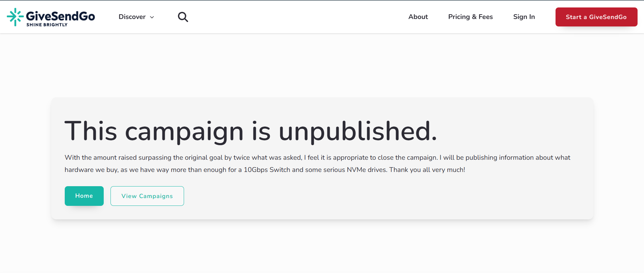Click the GiveSendGo starburst logo icon
The height and width of the screenshot is (273, 644).
click(x=15, y=17)
